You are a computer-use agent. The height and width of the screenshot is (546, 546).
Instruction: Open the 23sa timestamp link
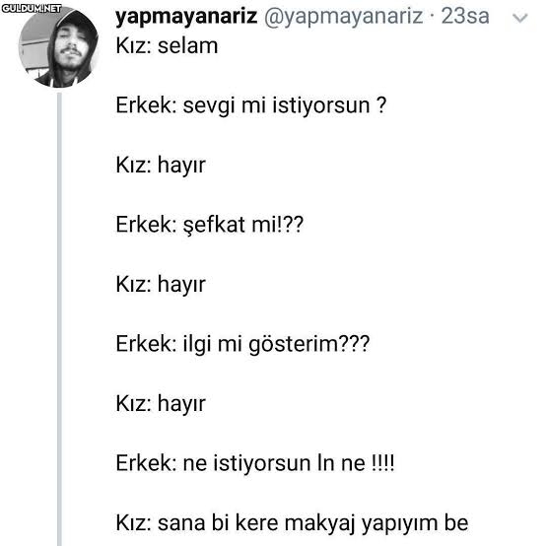point(465,17)
